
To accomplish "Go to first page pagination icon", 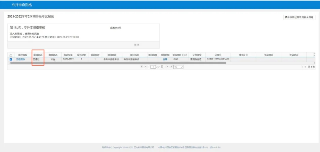I will point(142,67).
